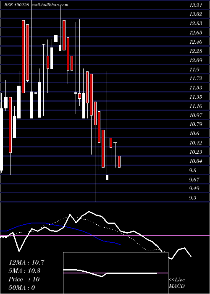Click the 12.28 price axis label

(x=196, y=51)
